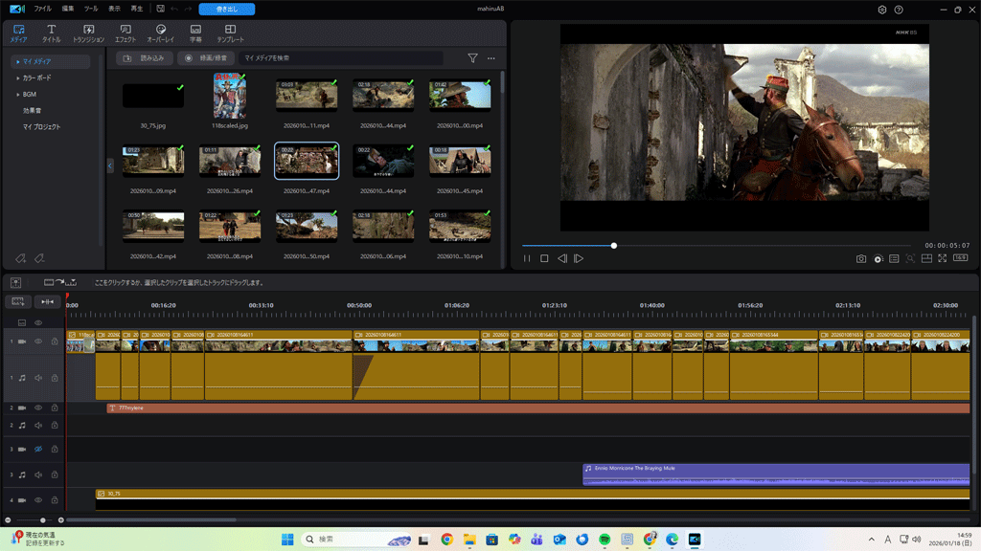The height and width of the screenshot is (551, 981).
Task: Hide video track 1 using eye icon
Action: click(x=38, y=342)
